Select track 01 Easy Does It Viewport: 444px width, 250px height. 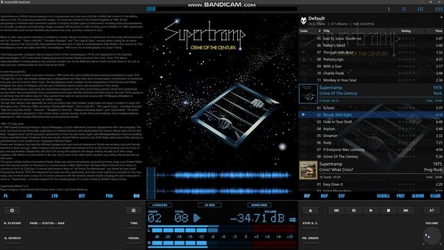tap(371, 184)
